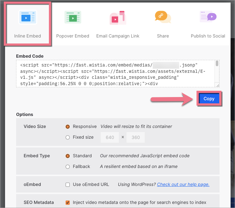Screen dimensions: 235x208
Task: Click the embed code box scrollbar
Action: coord(217,64)
